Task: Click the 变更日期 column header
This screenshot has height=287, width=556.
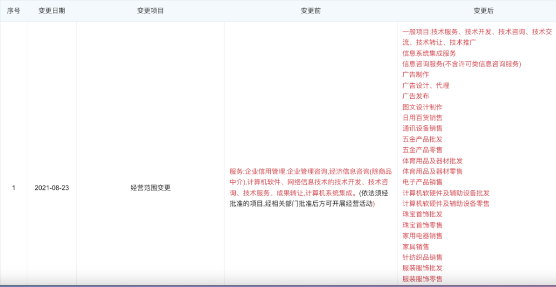Action: click(x=52, y=11)
